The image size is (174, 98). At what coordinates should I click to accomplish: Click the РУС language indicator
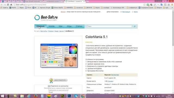click(x=163, y=96)
